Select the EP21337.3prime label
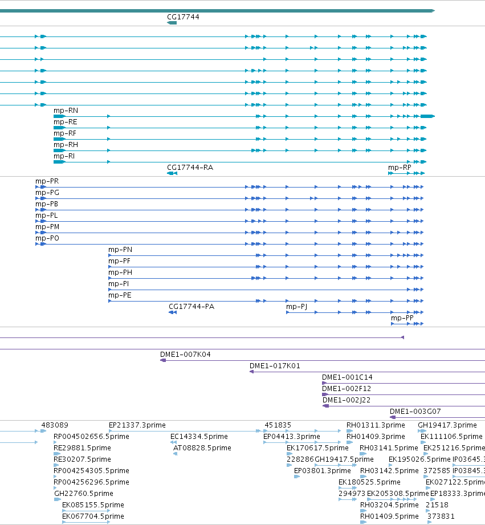The image size is (485, 525). click(x=137, y=425)
